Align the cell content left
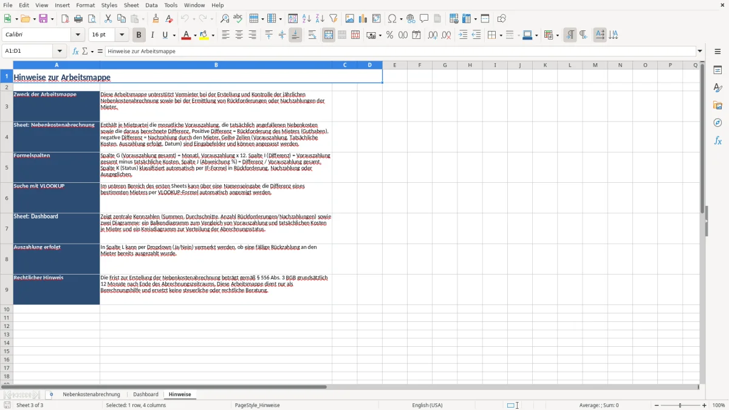This screenshot has width=729, height=410. point(225,35)
